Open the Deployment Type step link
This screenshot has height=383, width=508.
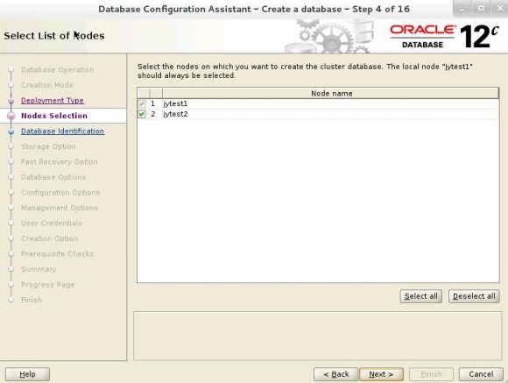pyautogui.click(x=53, y=101)
